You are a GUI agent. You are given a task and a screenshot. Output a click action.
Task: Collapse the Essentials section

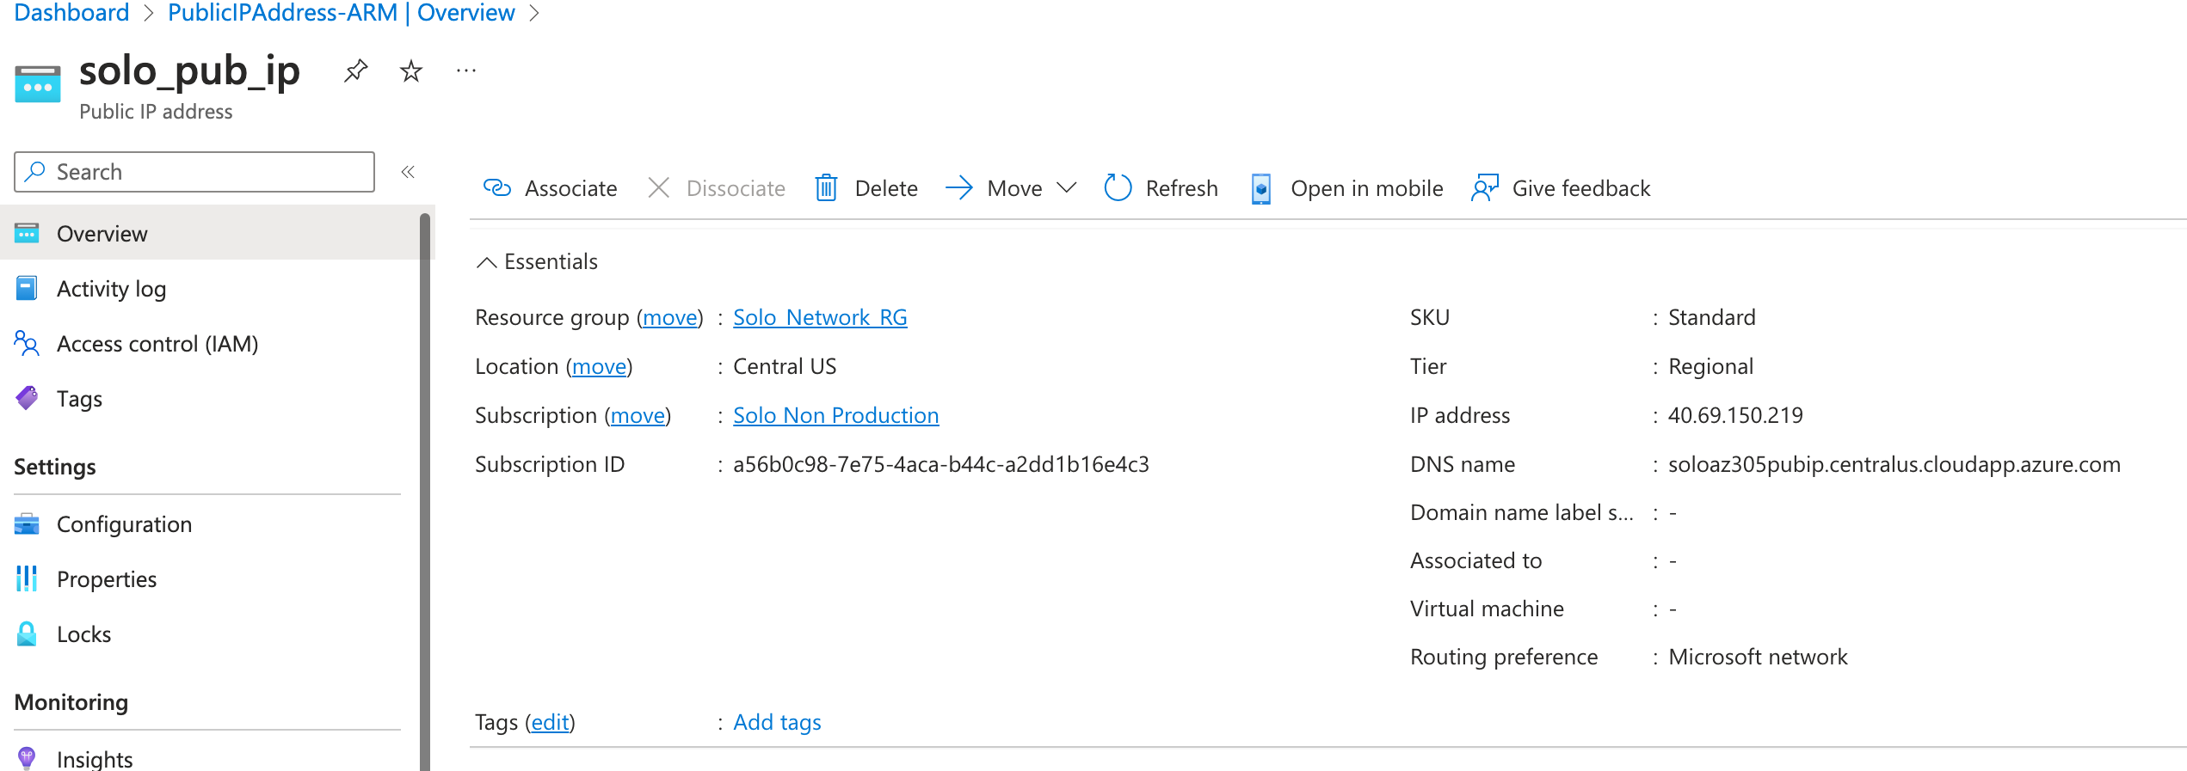(486, 262)
